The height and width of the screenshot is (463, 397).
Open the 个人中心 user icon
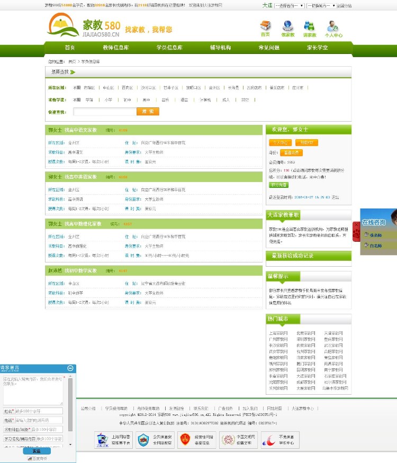(332, 26)
